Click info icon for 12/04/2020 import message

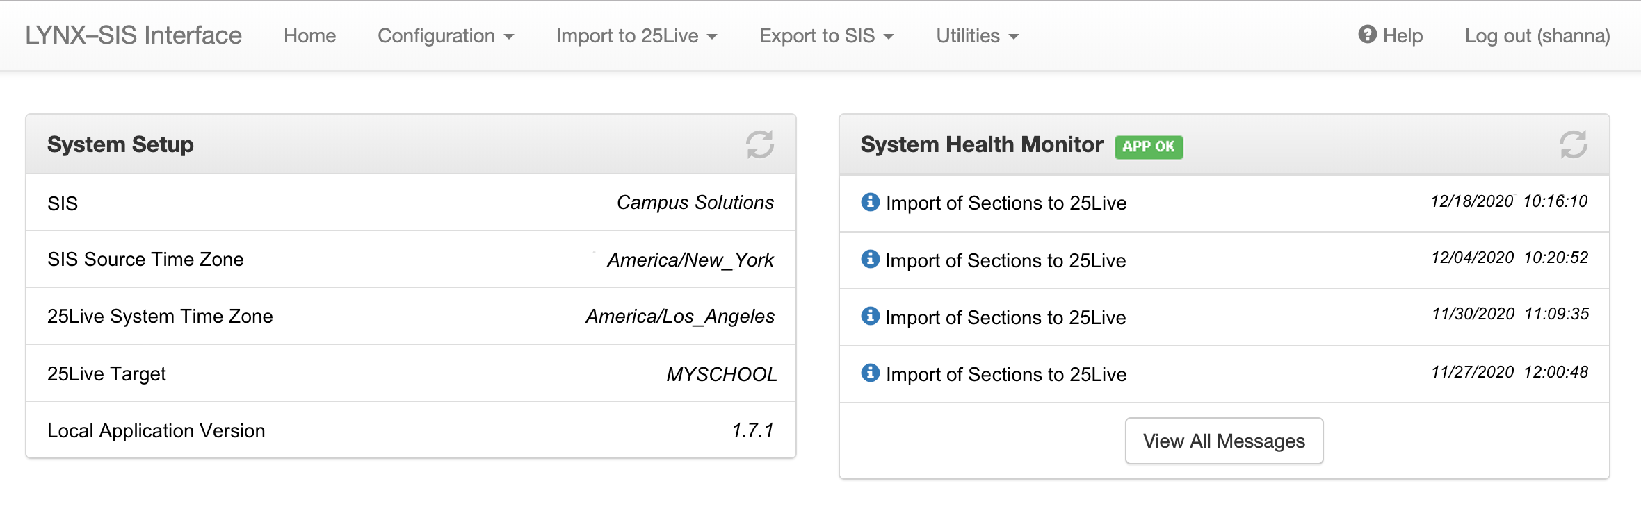coord(870,259)
